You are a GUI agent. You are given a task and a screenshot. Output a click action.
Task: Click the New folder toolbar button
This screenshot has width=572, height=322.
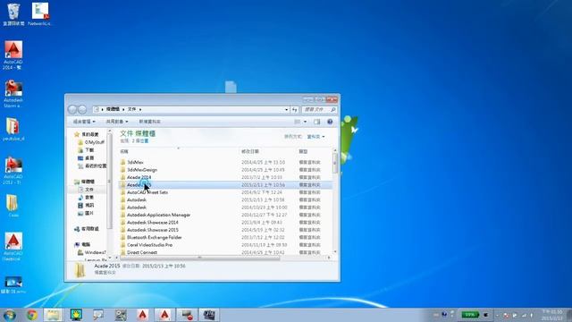coord(149,122)
